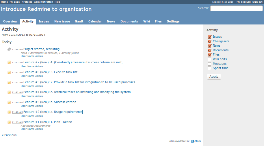Click Sign out in top bar
Viewport: 266px width, 146px height.
point(257,2)
